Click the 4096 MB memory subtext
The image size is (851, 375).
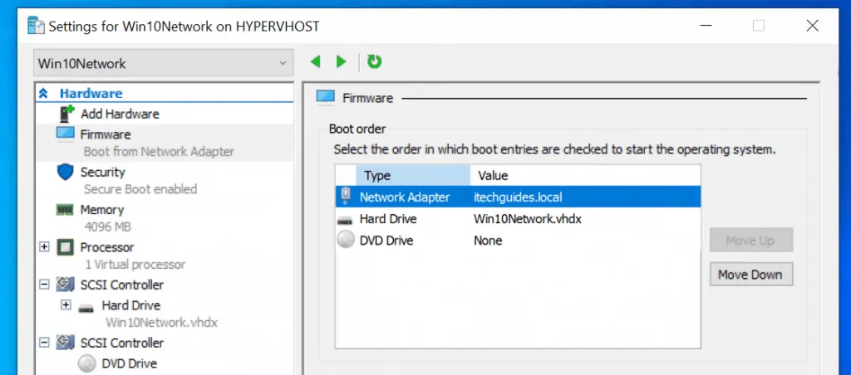tap(107, 226)
